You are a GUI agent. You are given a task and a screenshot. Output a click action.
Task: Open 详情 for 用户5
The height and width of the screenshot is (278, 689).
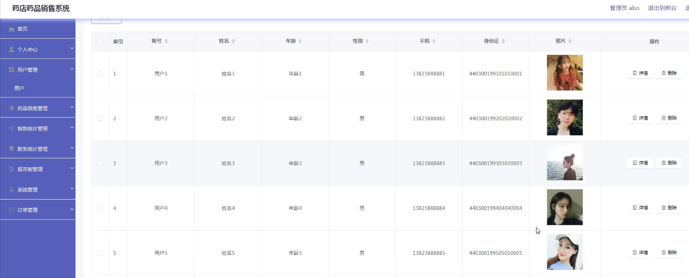coord(640,252)
